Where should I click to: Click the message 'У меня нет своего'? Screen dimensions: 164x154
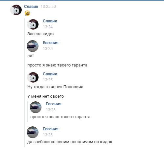tap(45, 96)
